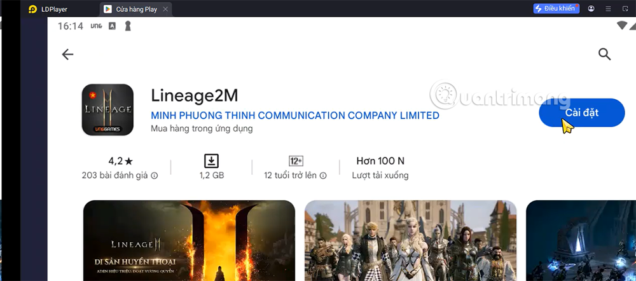Switch to the LDPlayer home tab
The image size is (636, 281).
[x=49, y=9]
